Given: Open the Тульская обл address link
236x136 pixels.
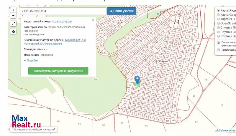Looking at the screenshot, I should (x=75, y=40).
